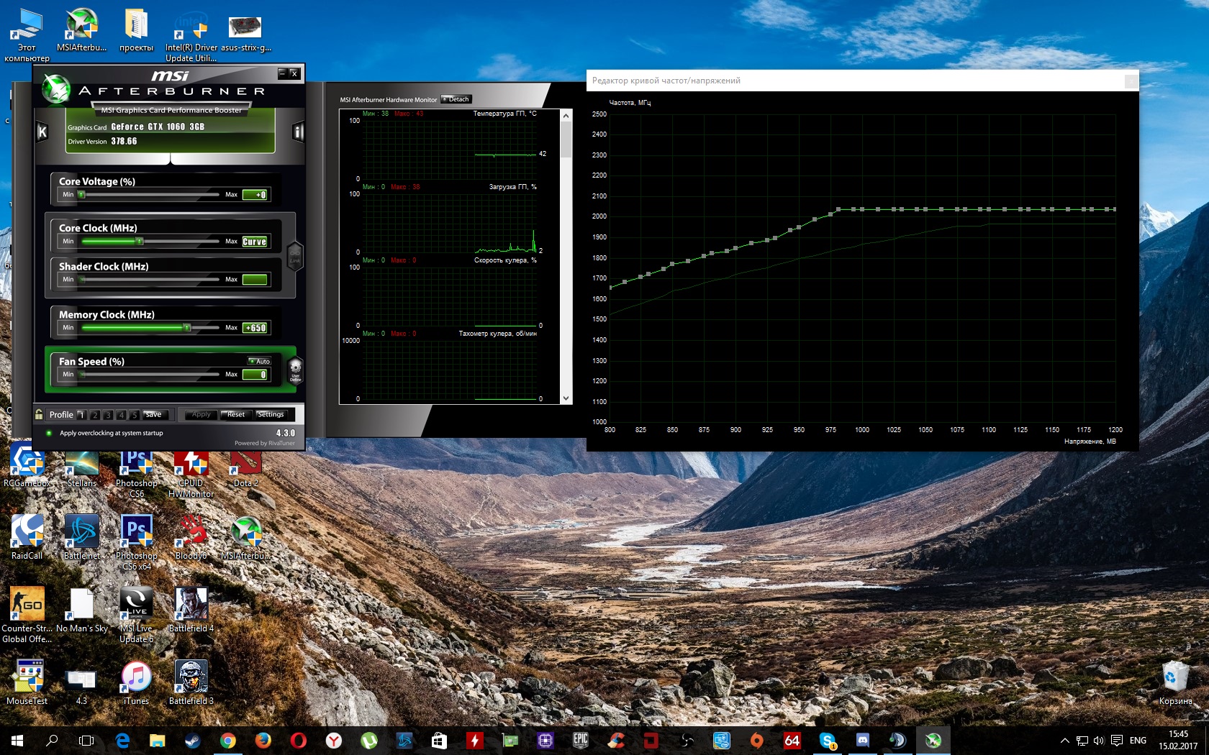Click the Apply button in Afterburner
Screen dimensions: 1209x755
pyautogui.click(x=201, y=414)
